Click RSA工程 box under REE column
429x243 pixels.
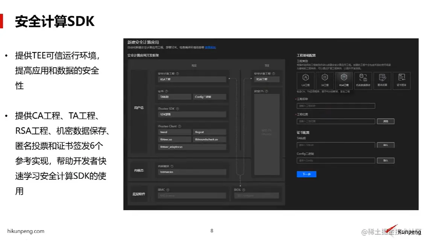(x=192, y=79)
